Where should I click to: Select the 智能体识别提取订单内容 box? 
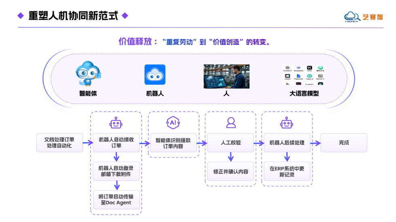pyautogui.click(x=173, y=142)
